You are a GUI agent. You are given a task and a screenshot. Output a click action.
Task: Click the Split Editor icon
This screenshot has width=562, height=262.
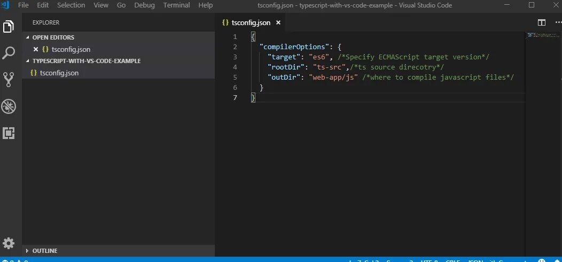click(x=542, y=22)
